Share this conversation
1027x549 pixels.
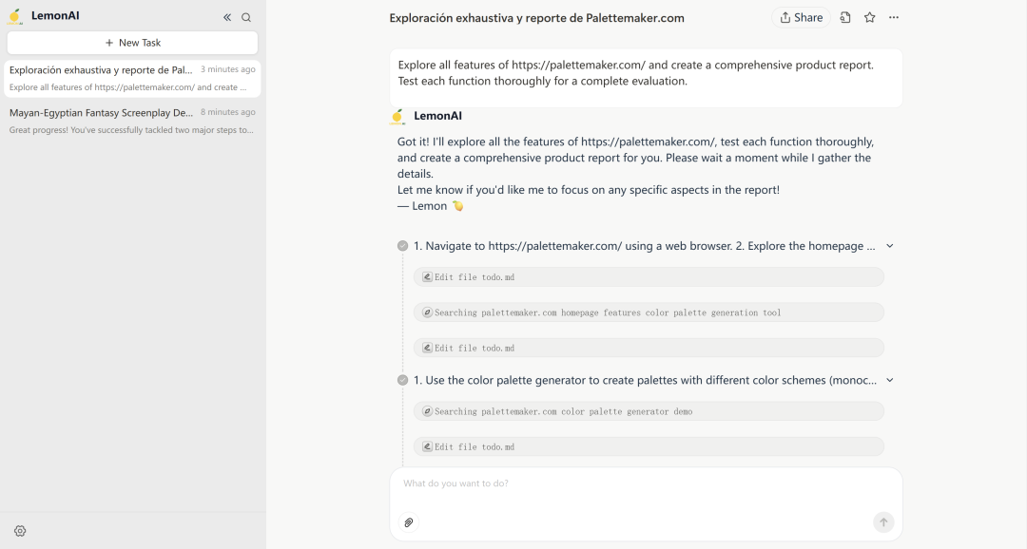(802, 17)
